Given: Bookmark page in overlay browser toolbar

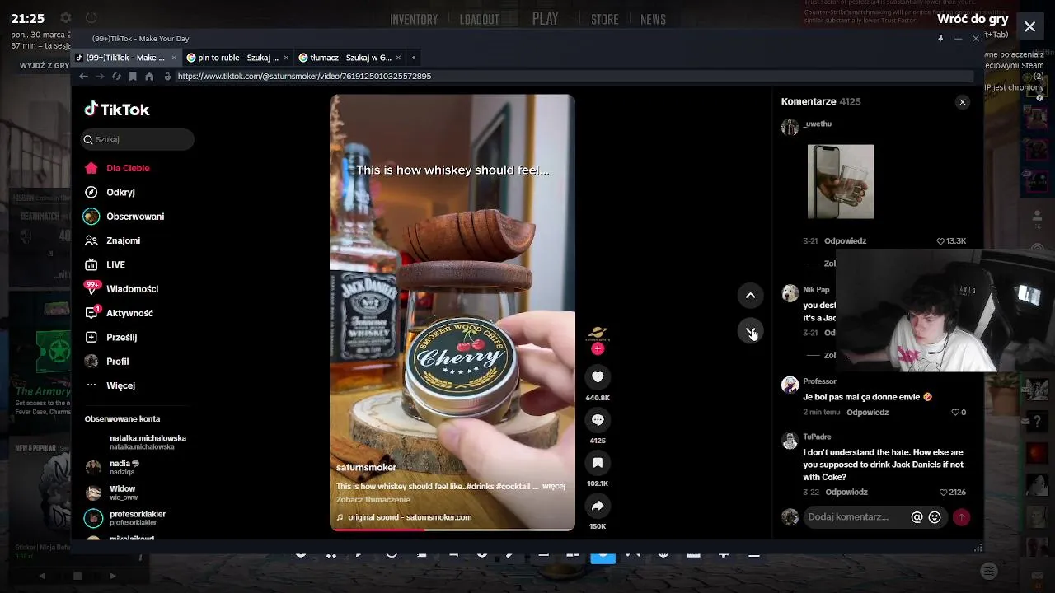Looking at the screenshot, I should (133, 77).
